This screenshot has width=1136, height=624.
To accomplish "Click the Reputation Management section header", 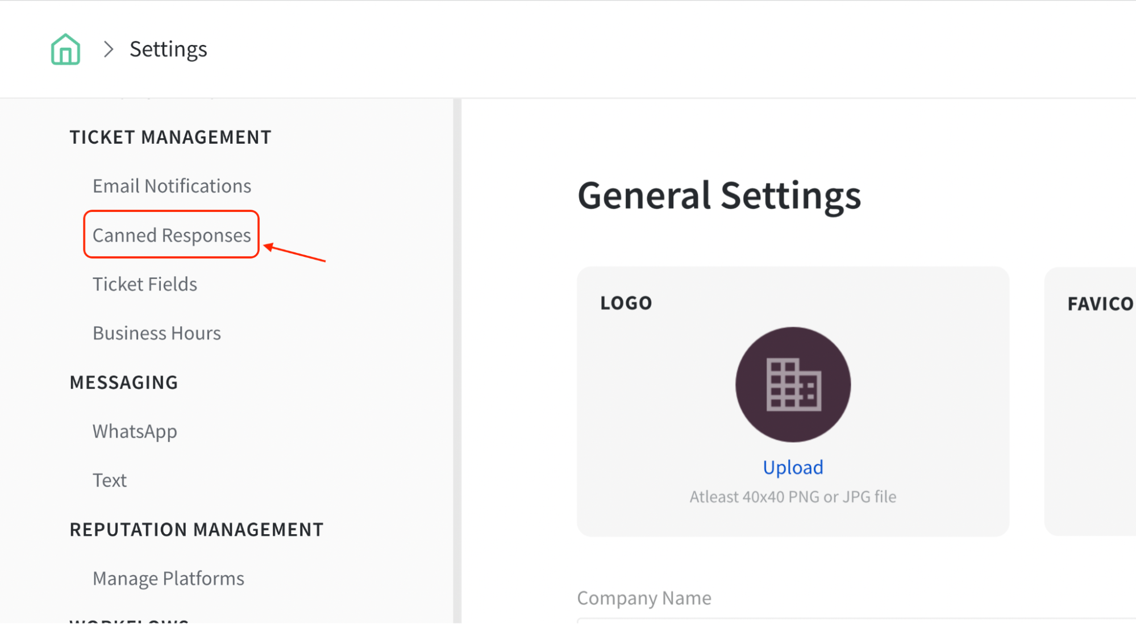I will [x=197, y=530].
